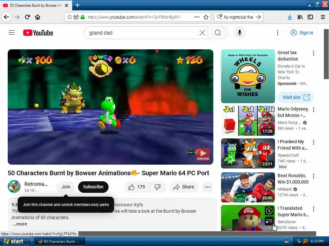Image resolution: width=329 pixels, height=246 pixels.
Task: Click the page vertical scrollbar thumb
Action: tap(326, 54)
